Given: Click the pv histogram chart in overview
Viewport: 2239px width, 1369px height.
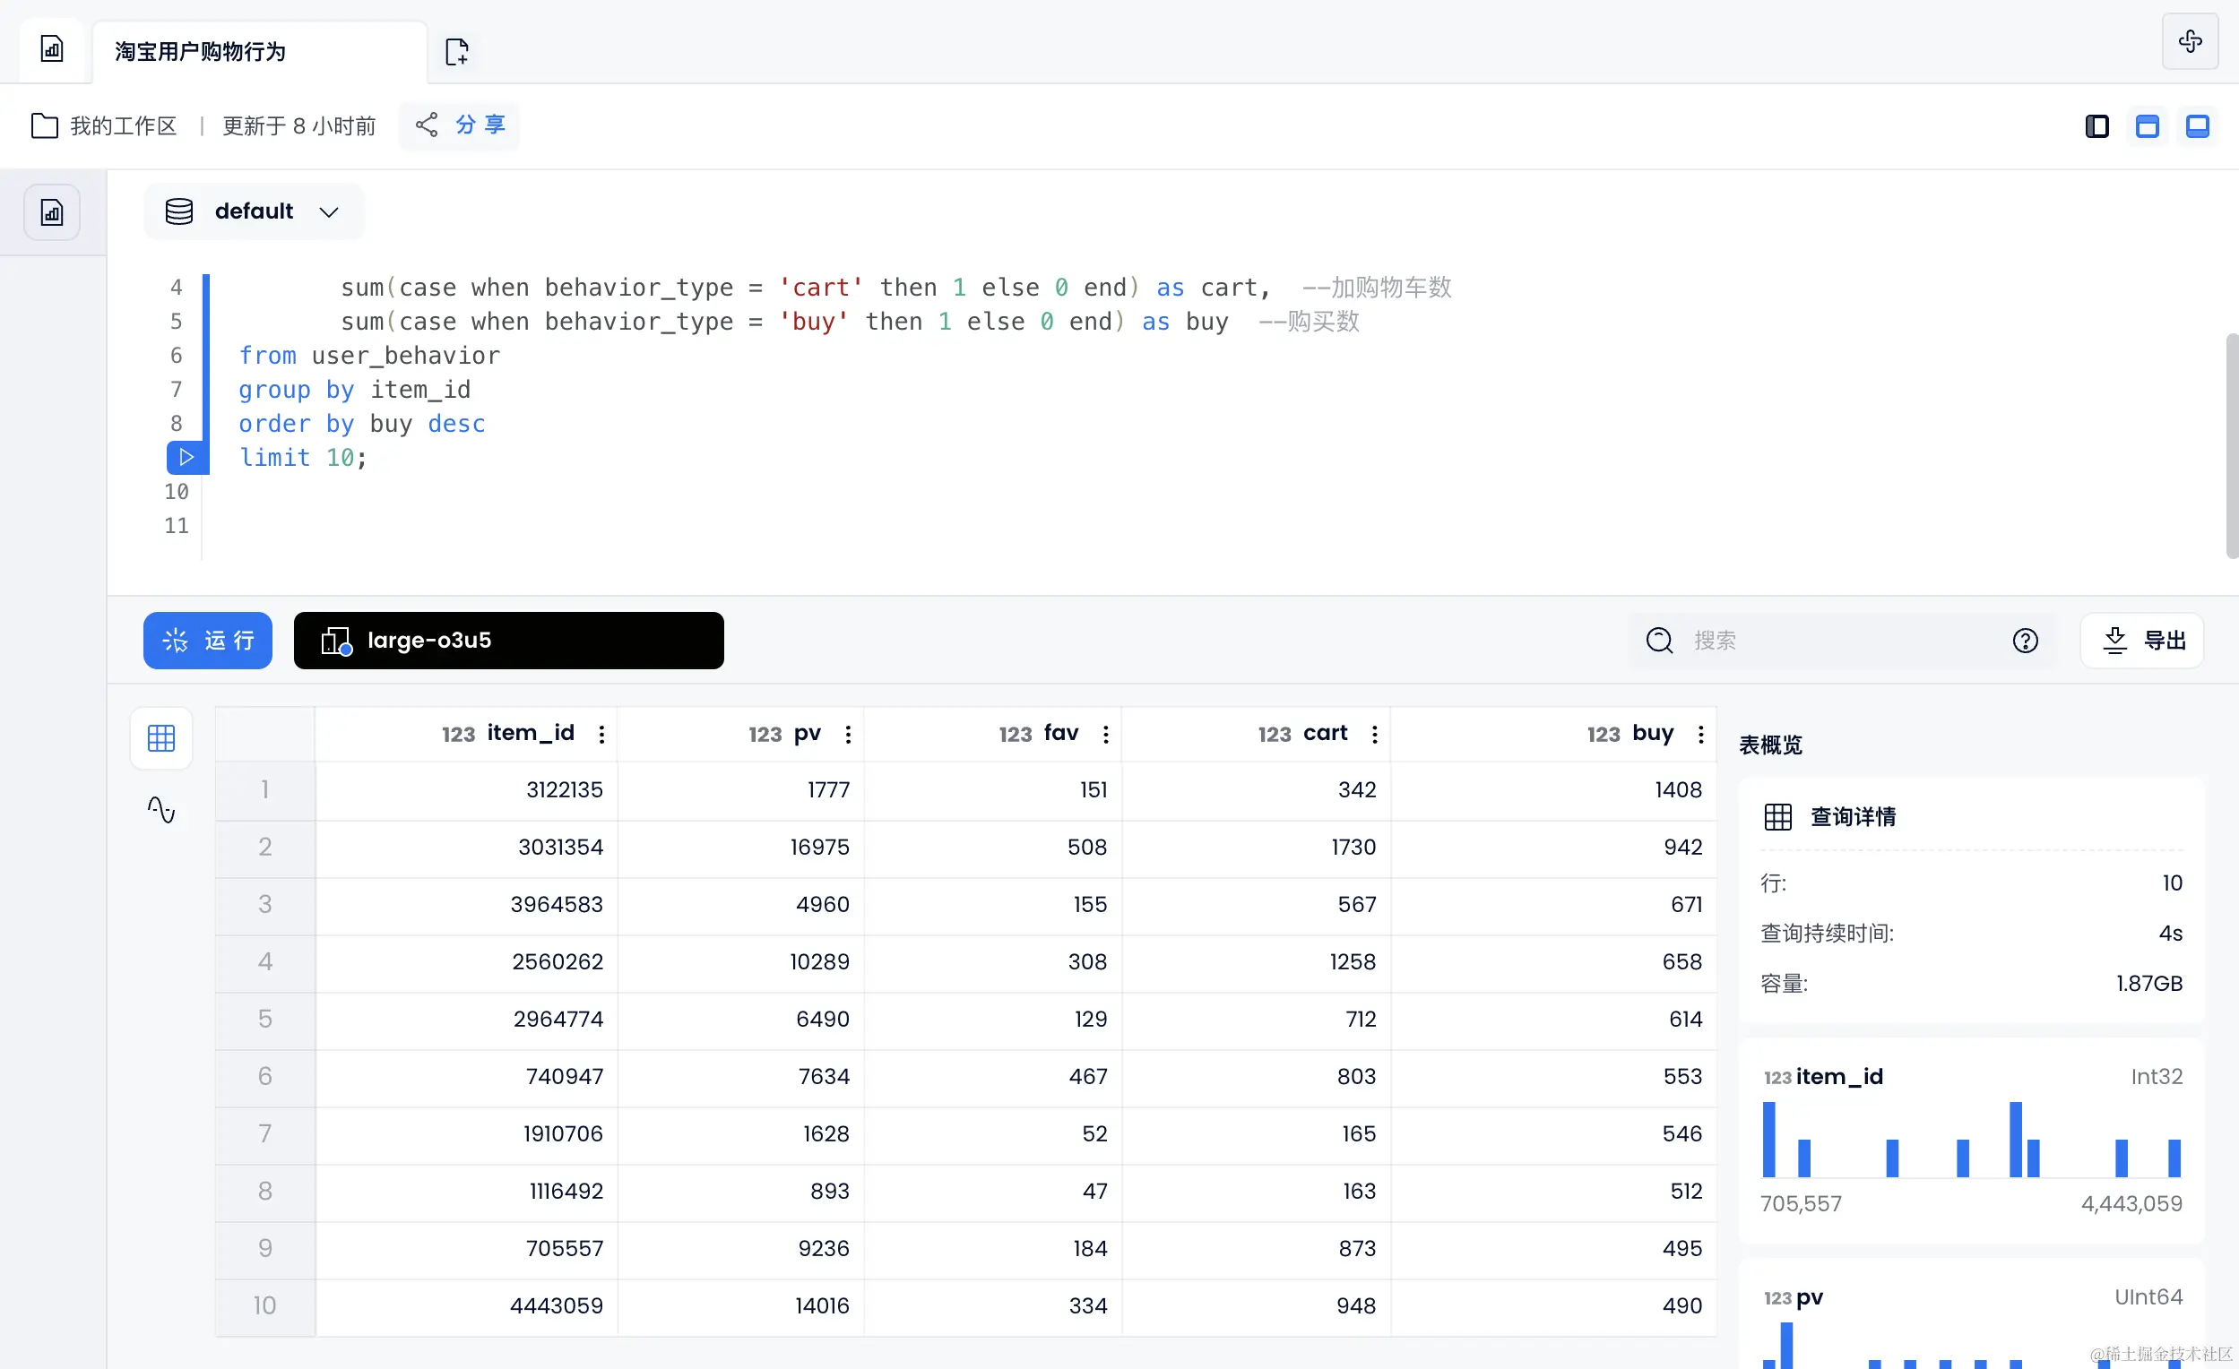Looking at the screenshot, I should [1971, 1345].
